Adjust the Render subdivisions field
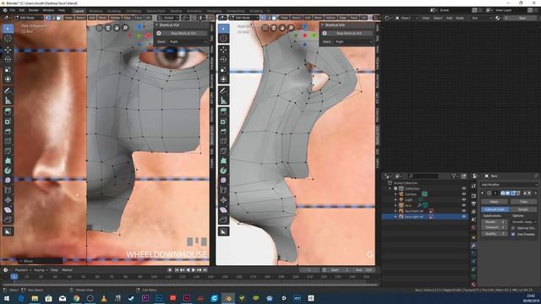 tap(495, 222)
